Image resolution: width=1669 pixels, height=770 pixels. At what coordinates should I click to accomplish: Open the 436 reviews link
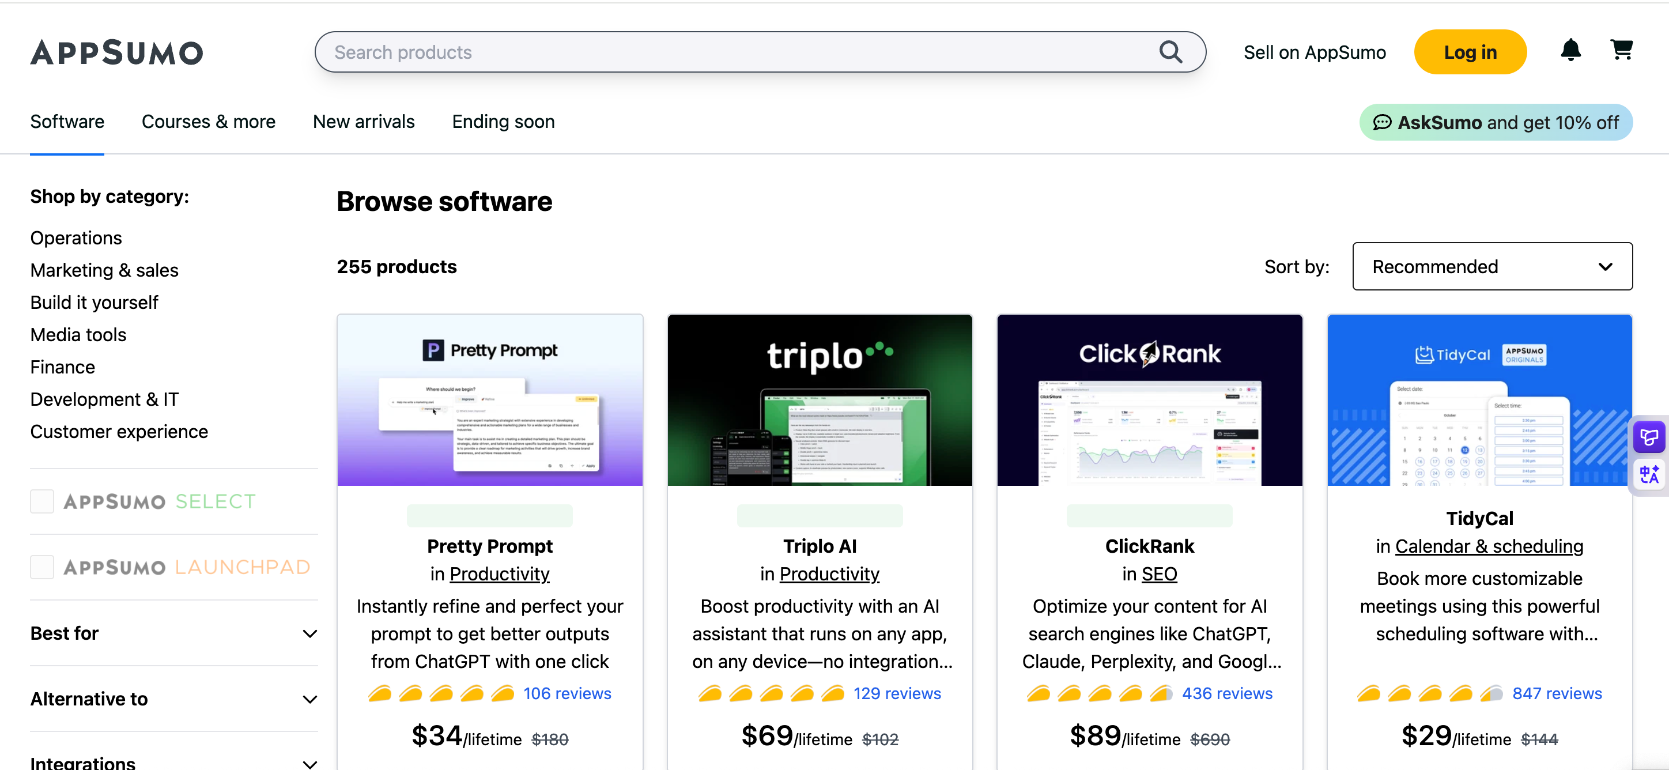[1227, 693]
